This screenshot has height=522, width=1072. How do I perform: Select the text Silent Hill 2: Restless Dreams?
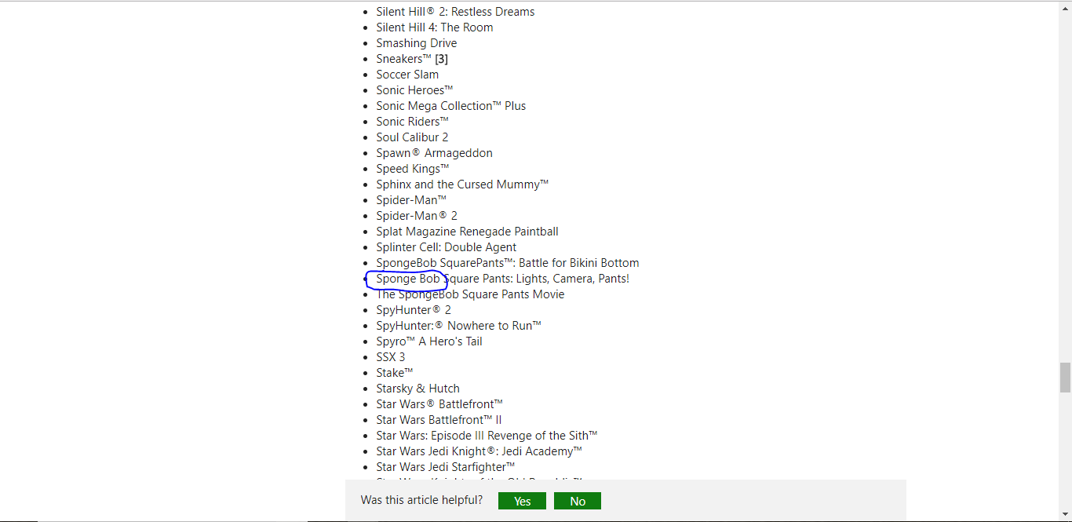[455, 12]
